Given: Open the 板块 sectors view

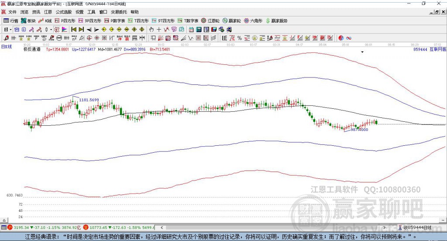Looking at the screenshot, I should 28,21.
